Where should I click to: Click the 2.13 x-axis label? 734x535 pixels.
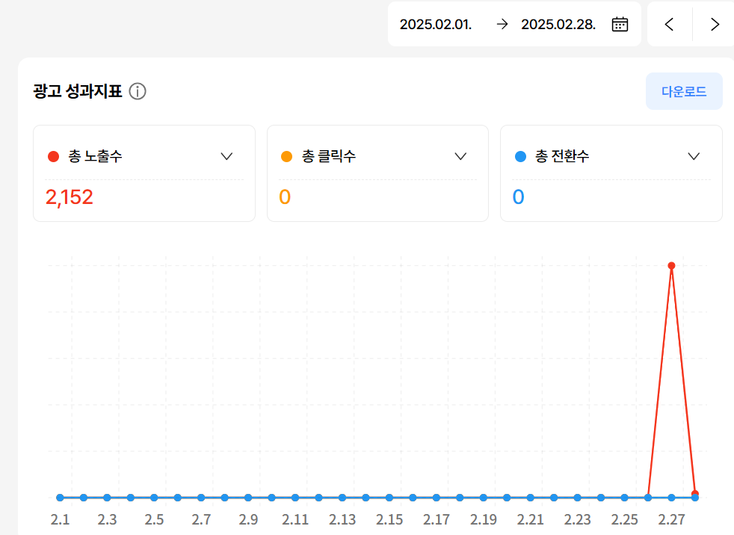pyautogui.click(x=342, y=519)
